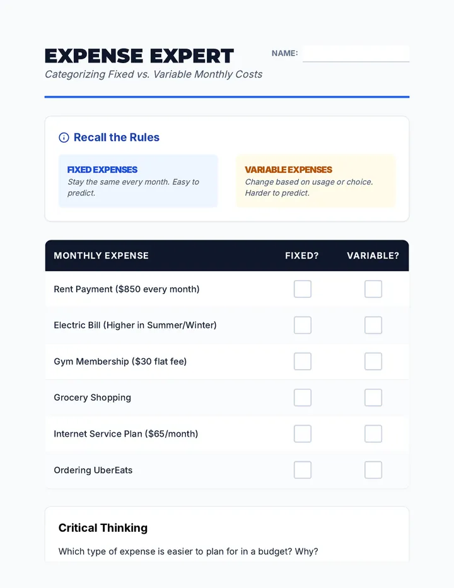Mark Gym Membership as Variable
The width and height of the screenshot is (454, 588).
point(373,362)
